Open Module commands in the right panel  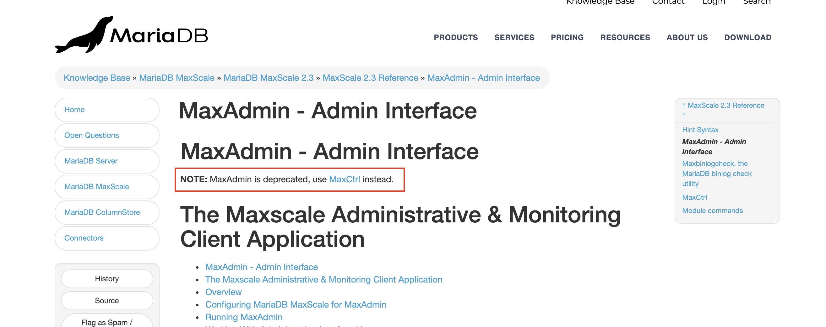[x=712, y=211]
